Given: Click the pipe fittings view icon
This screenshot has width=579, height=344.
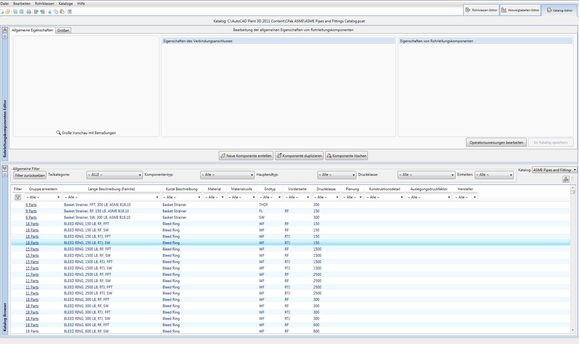Looking at the screenshot, I should [566, 179].
